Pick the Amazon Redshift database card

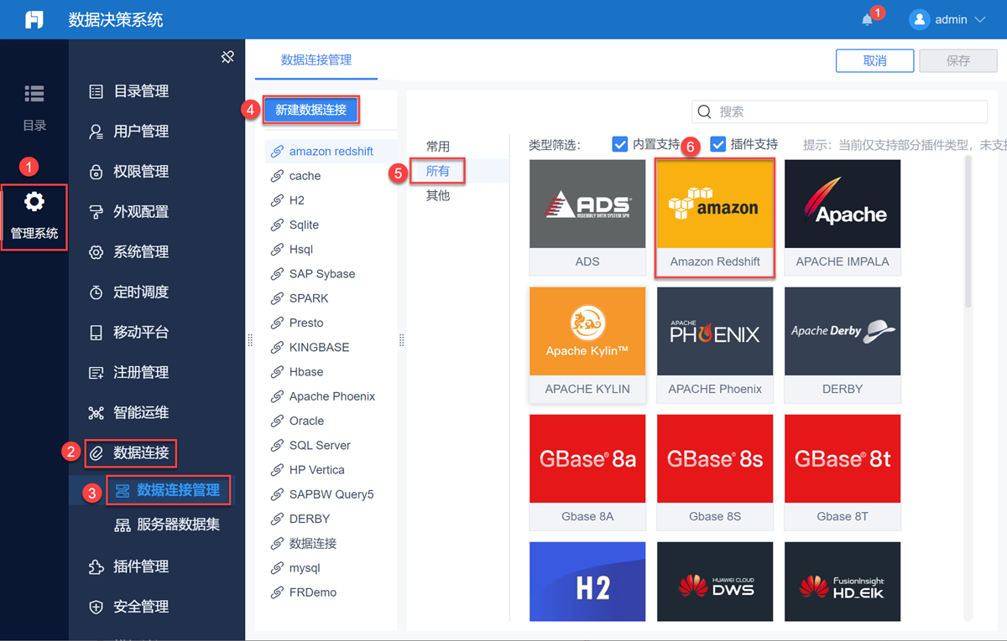coord(715,217)
